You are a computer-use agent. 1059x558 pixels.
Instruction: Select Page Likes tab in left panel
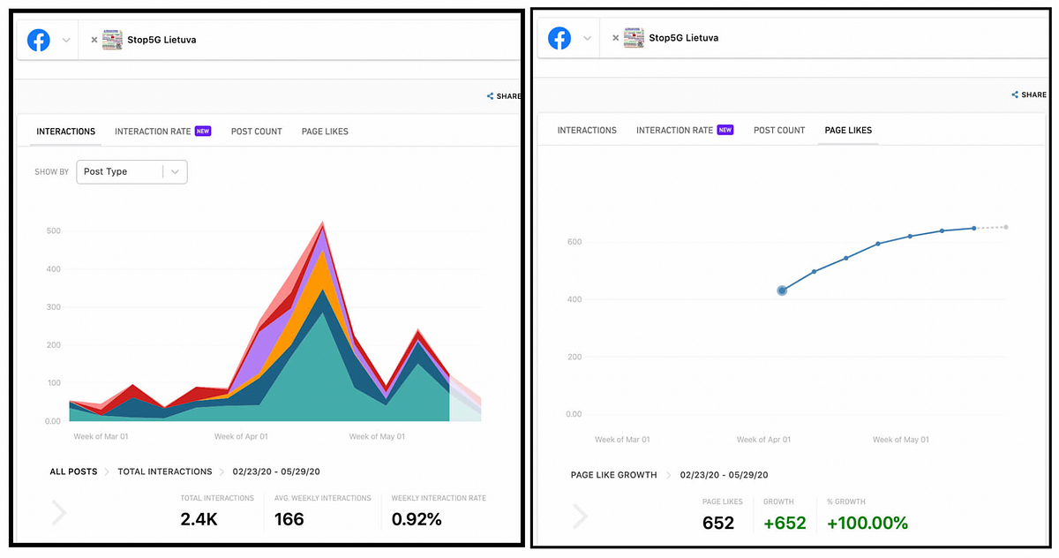pyautogui.click(x=325, y=131)
